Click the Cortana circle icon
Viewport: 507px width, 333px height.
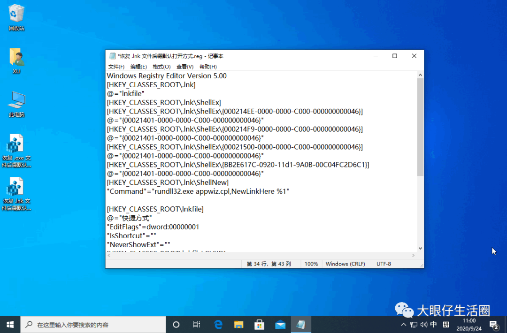pyautogui.click(x=176, y=325)
